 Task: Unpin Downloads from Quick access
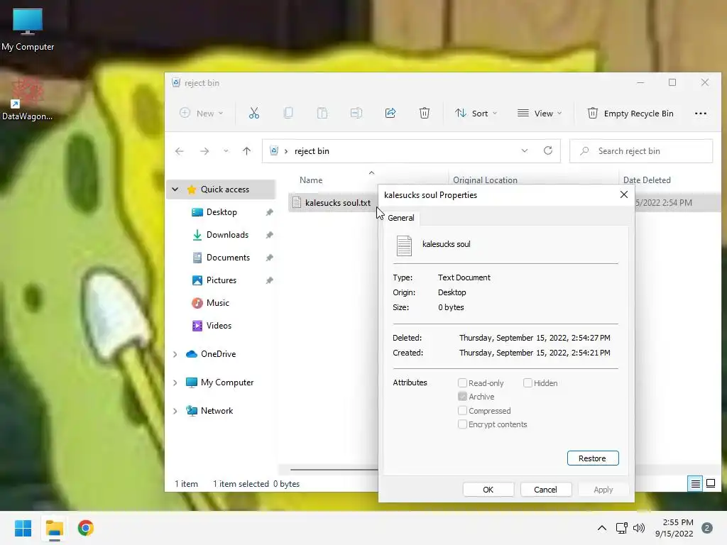269,235
